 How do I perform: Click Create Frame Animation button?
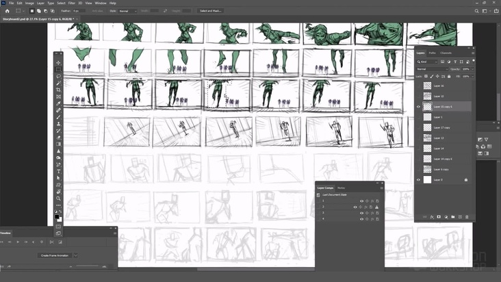pos(54,255)
